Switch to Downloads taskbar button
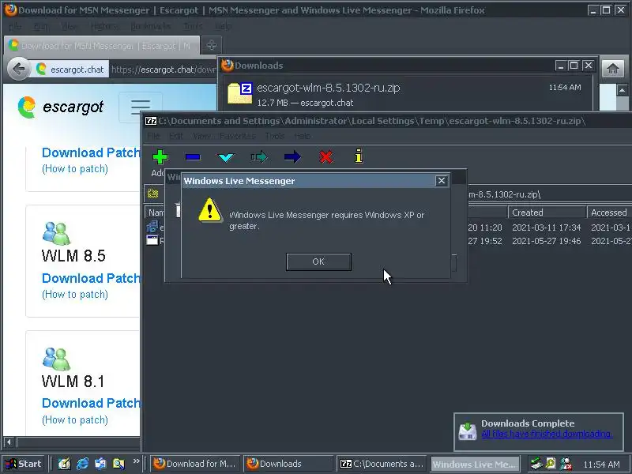 tap(288, 464)
